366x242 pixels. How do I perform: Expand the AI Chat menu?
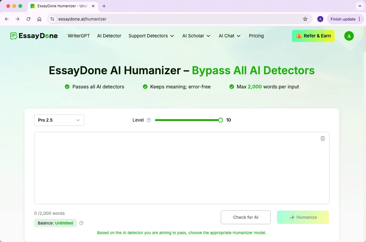pyautogui.click(x=230, y=36)
